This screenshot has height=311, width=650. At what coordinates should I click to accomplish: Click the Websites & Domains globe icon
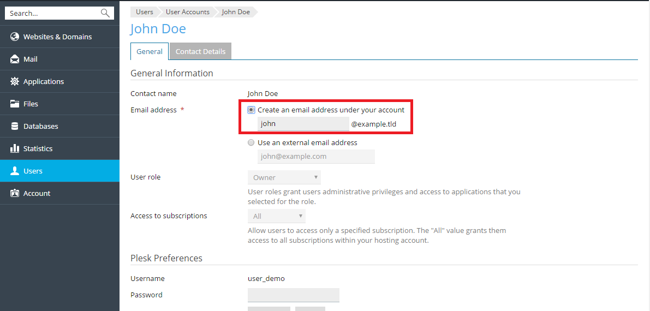click(x=15, y=37)
